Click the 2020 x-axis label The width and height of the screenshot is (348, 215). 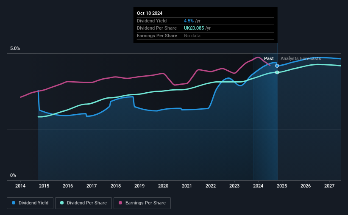pos(163,186)
